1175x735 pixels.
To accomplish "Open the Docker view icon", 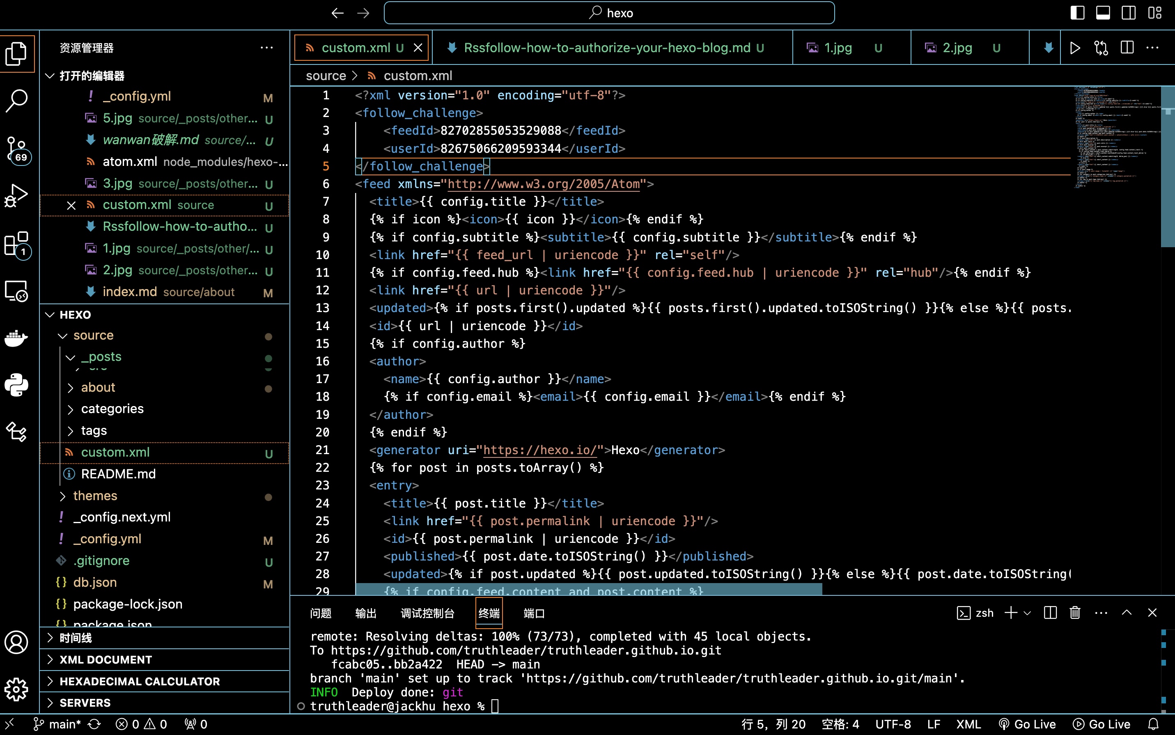I will click(16, 338).
